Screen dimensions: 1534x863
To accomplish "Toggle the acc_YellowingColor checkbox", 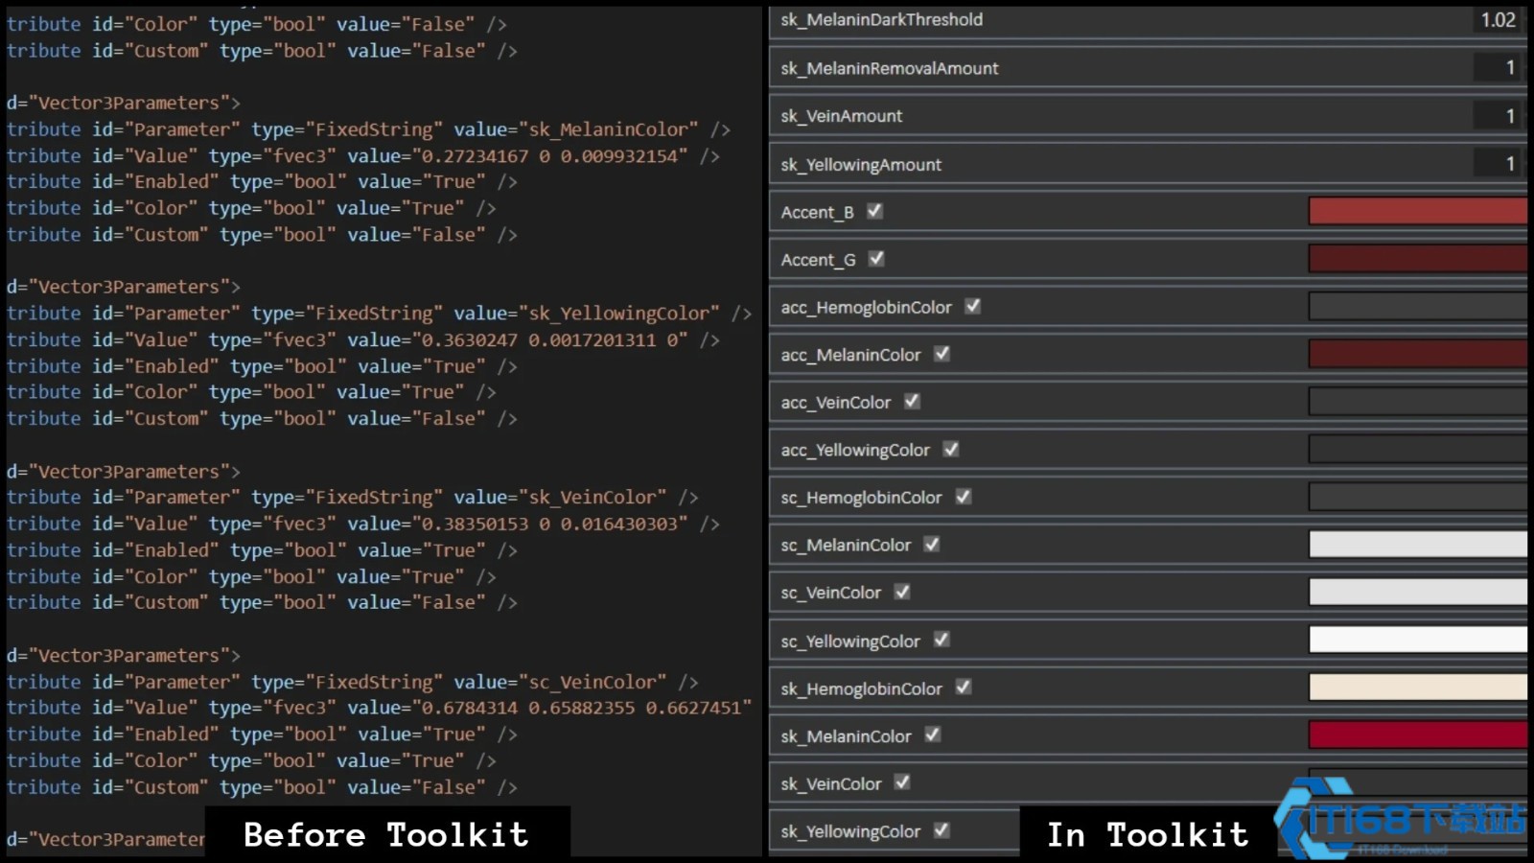I will [951, 449].
